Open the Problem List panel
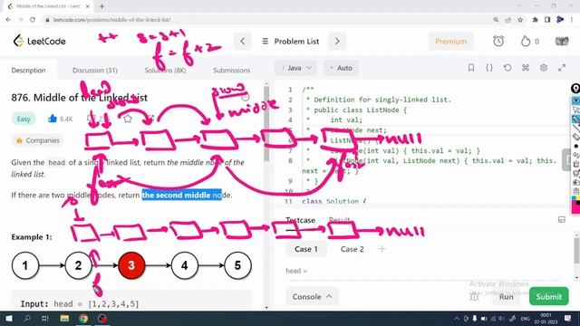The height and width of the screenshot is (326, 580). coord(290,41)
